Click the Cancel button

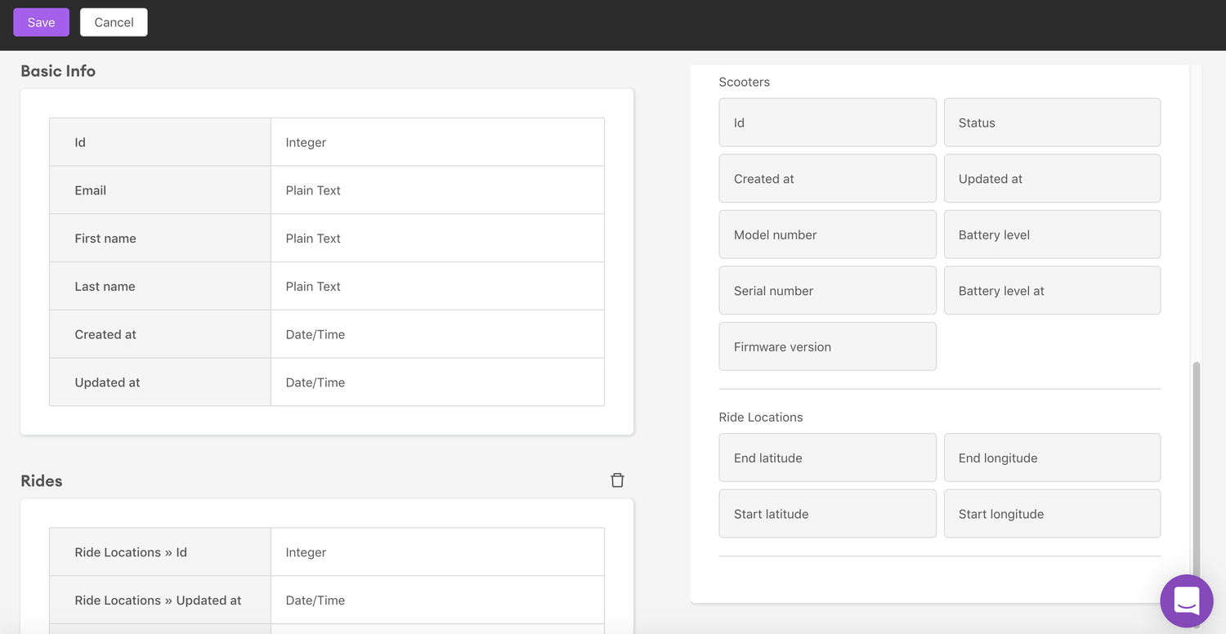click(x=114, y=22)
